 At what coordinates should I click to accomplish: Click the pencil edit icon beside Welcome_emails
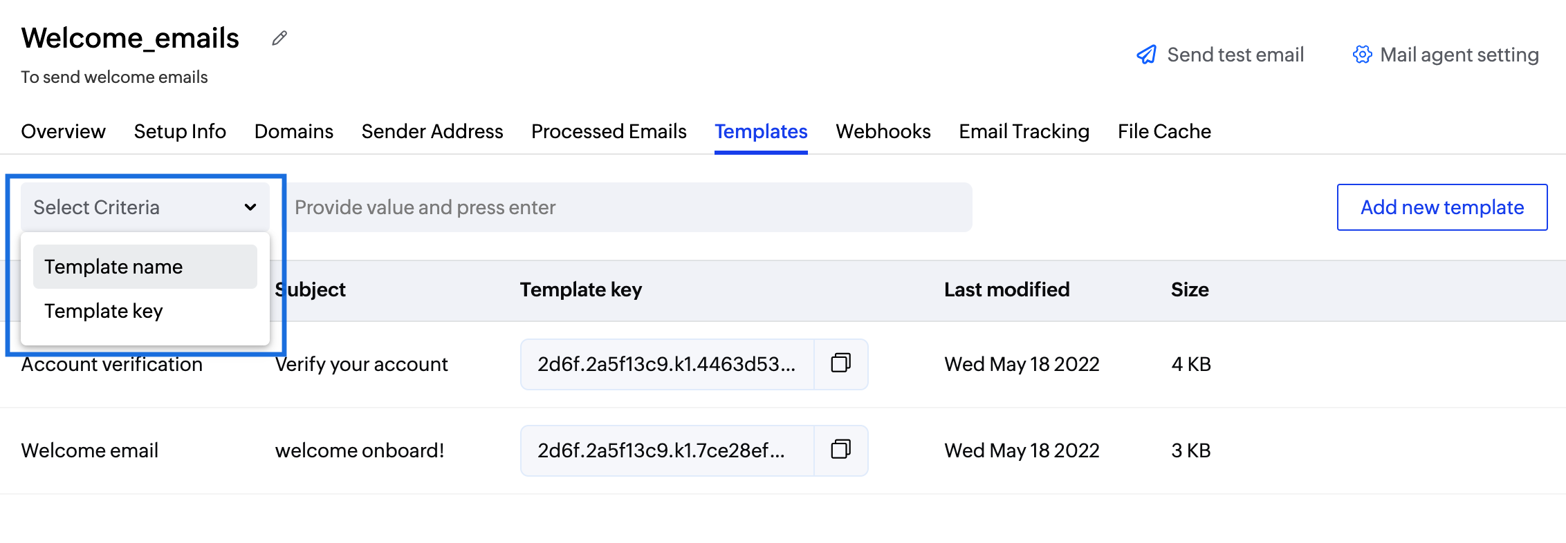pyautogui.click(x=279, y=38)
